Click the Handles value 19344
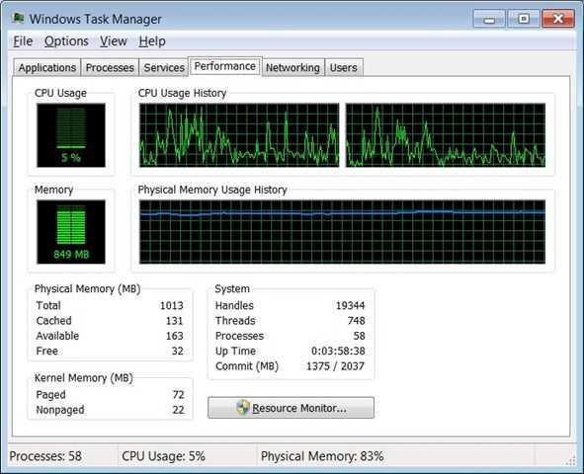584x474 pixels. tap(350, 306)
